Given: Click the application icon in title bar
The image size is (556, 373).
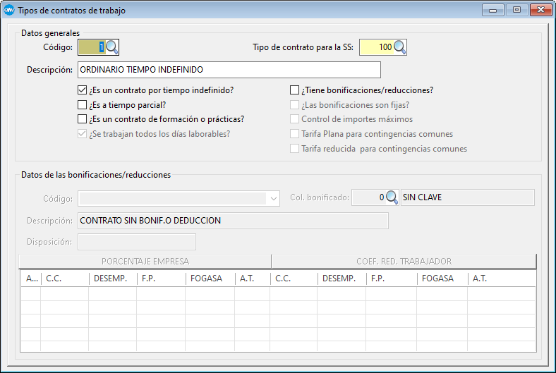Looking at the screenshot, I should pyautogui.click(x=9, y=10).
